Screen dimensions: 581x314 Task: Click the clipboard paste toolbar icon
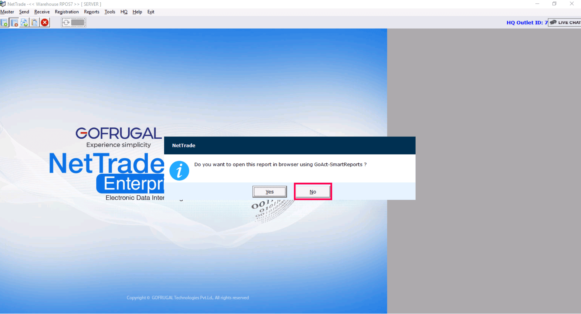tap(34, 22)
